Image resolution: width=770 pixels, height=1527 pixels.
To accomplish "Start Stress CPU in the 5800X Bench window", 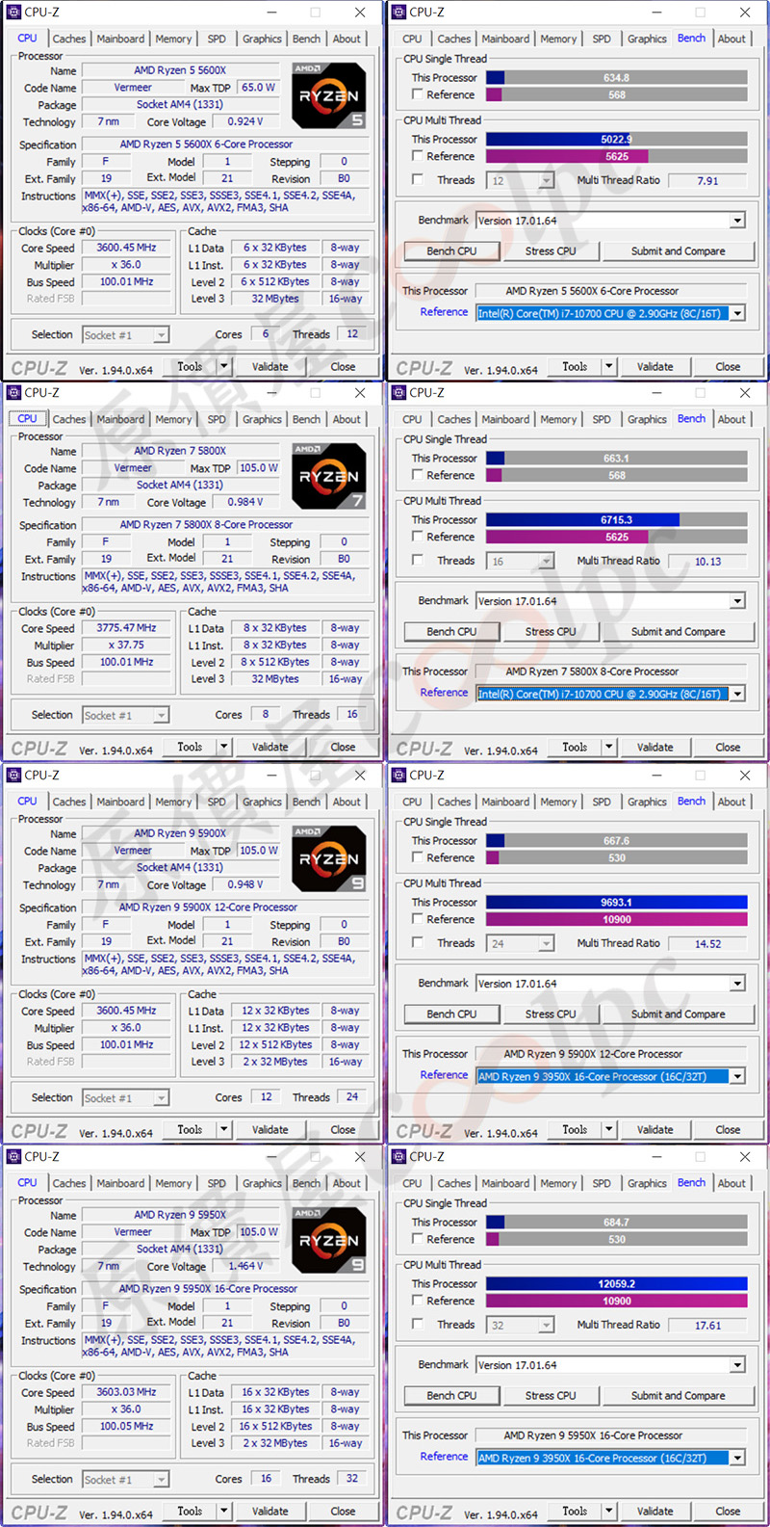I will click(x=551, y=632).
